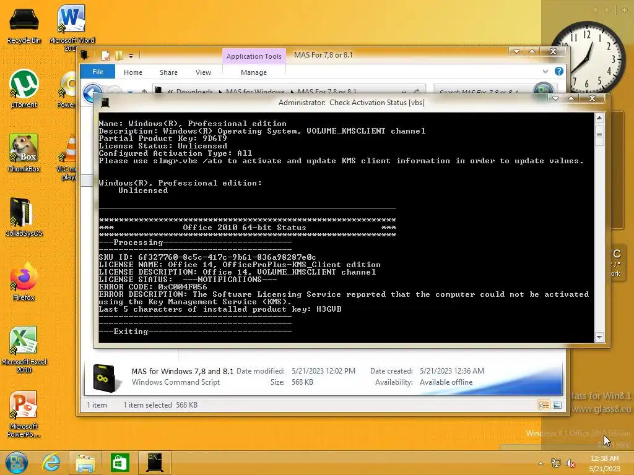Open Explorer help question mark icon

pyautogui.click(x=559, y=72)
